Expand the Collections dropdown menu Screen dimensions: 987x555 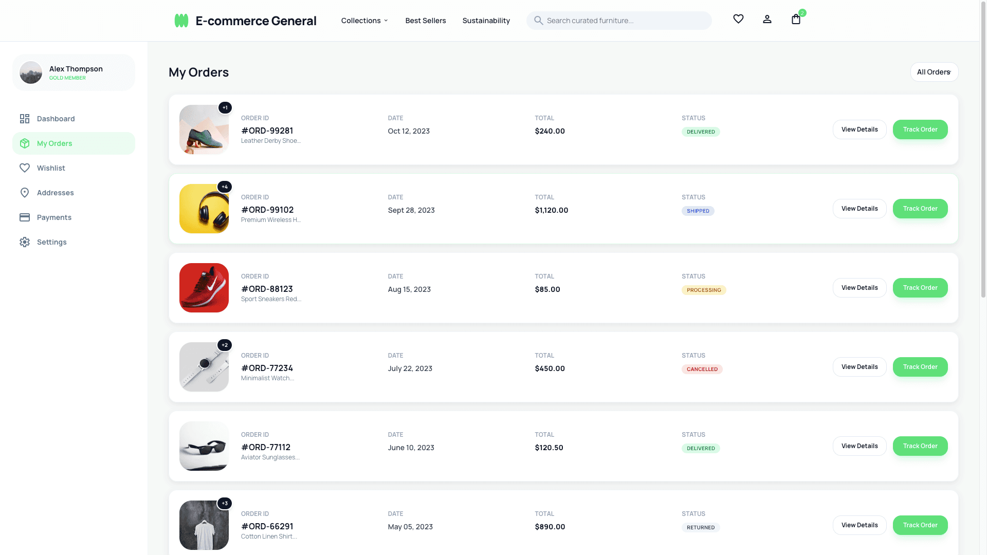pyautogui.click(x=364, y=21)
